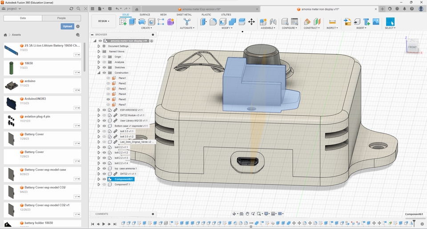
Task: Select the Shell tool
Action: pyautogui.click(x=223, y=22)
